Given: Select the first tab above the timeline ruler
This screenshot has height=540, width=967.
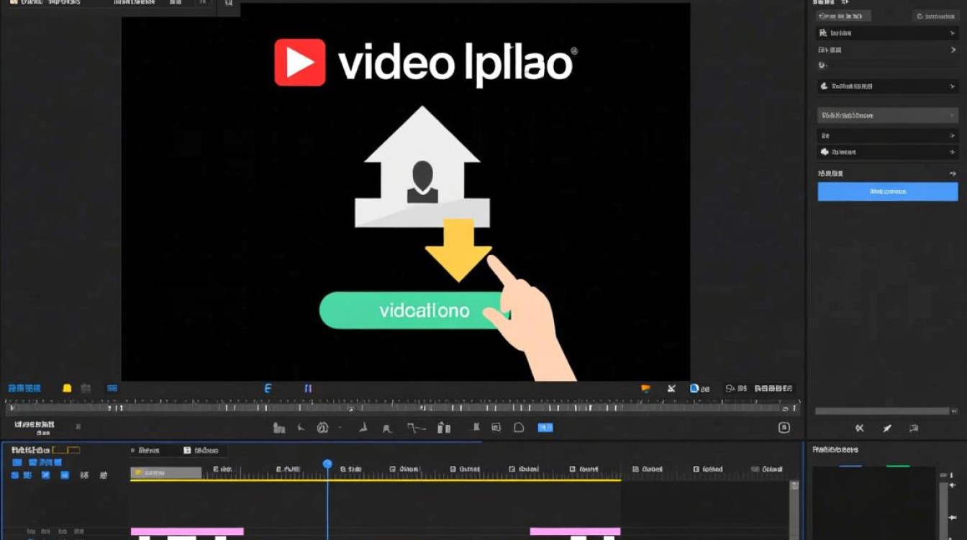Looking at the screenshot, I should [x=148, y=450].
